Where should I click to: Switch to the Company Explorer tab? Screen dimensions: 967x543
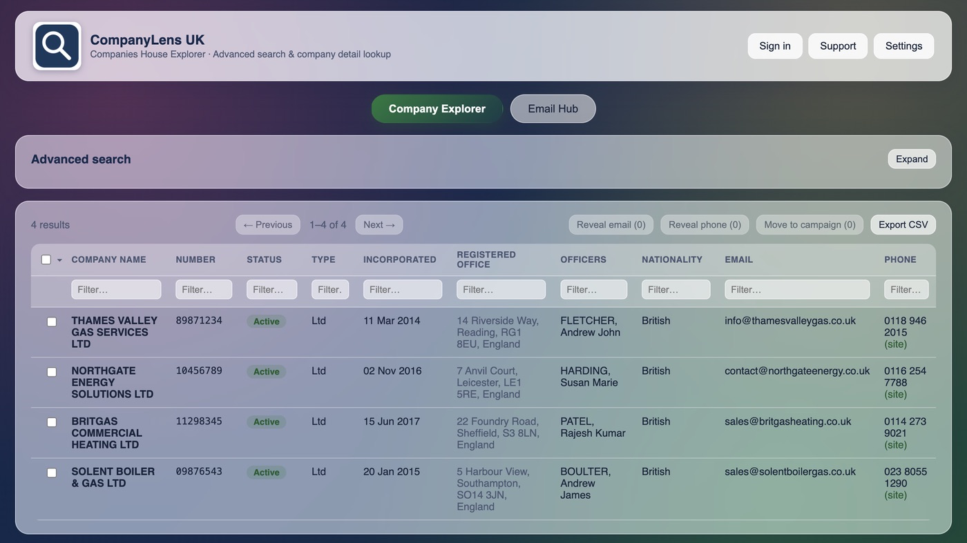[x=437, y=109]
